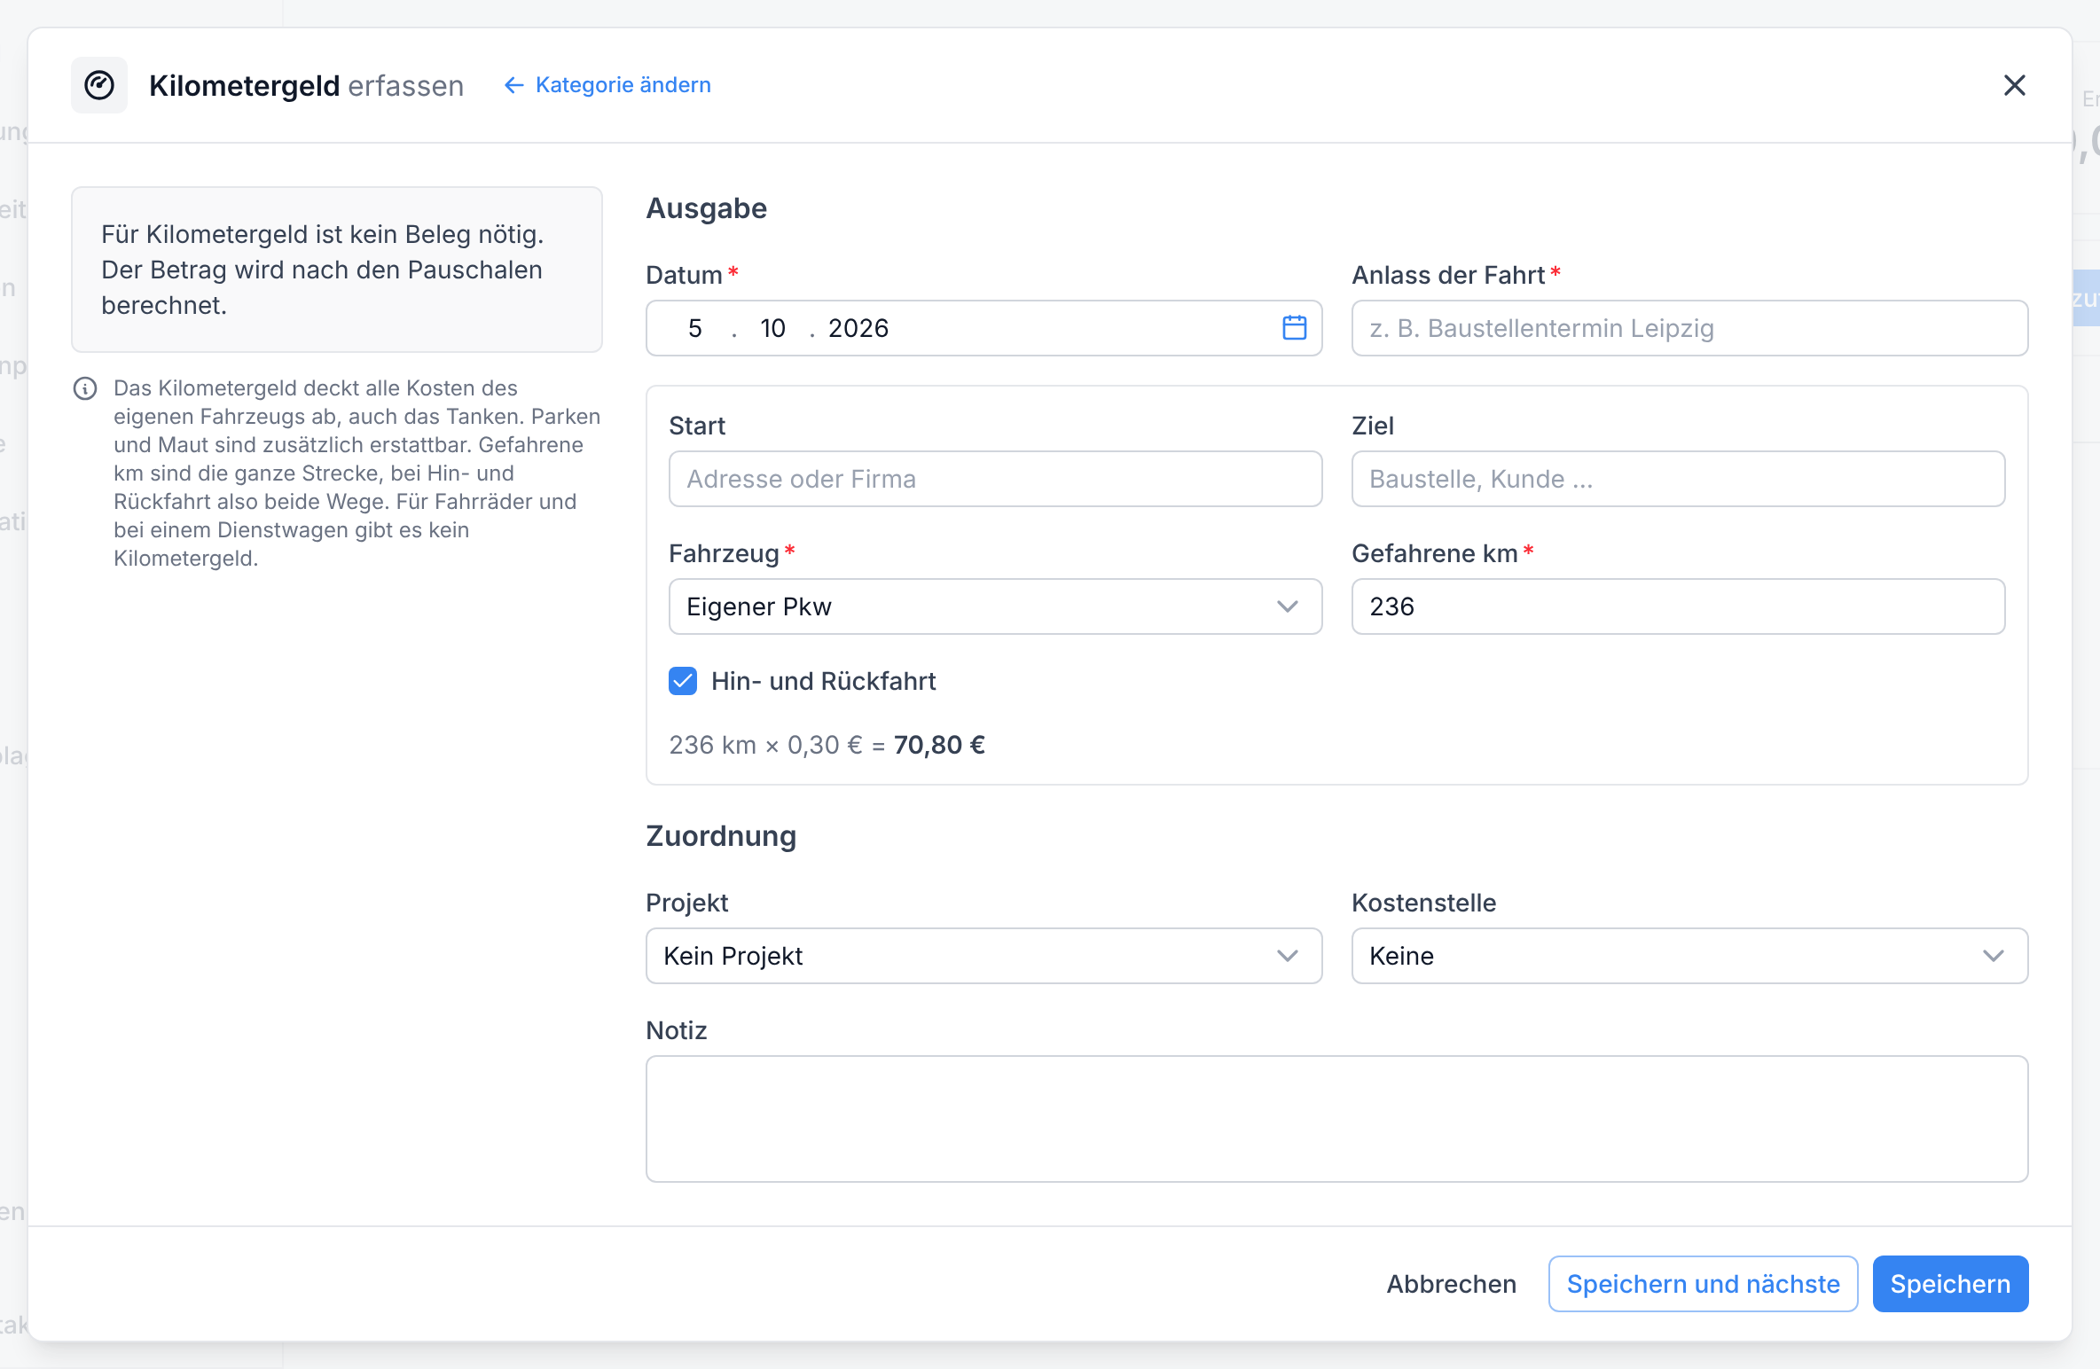Screen dimensions: 2100x1369
Task: Go back via Kategorie ändern link
Action: (607, 85)
